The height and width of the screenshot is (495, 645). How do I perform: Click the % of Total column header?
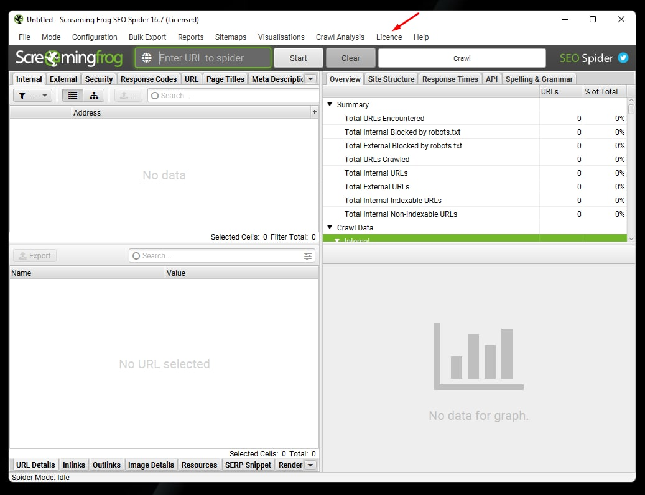pyautogui.click(x=605, y=91)
